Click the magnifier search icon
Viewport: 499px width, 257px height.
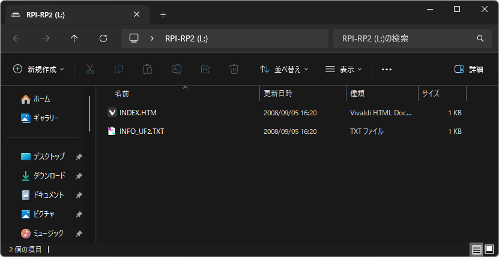coord(480,38)
